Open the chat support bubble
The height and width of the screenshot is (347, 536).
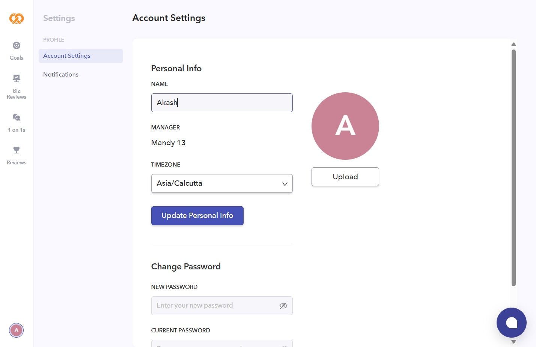tap(511, 323)
